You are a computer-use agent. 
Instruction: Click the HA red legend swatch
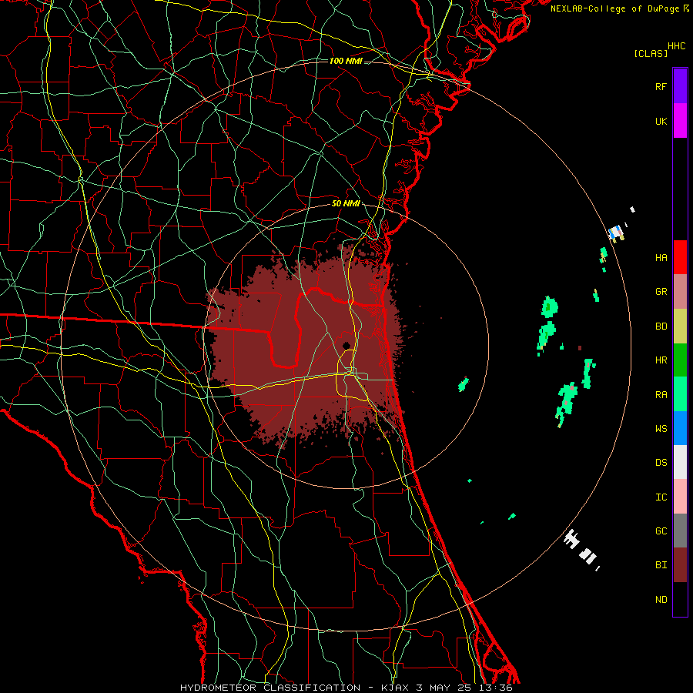tap(680, 257)
